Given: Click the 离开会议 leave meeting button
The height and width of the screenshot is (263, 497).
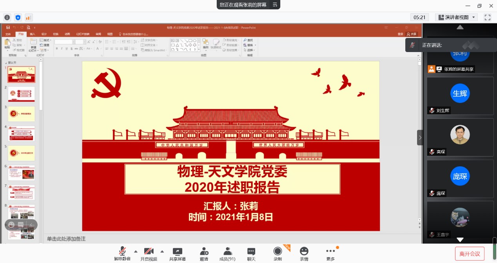Looking at the screenshot, I should click(470, 254).
